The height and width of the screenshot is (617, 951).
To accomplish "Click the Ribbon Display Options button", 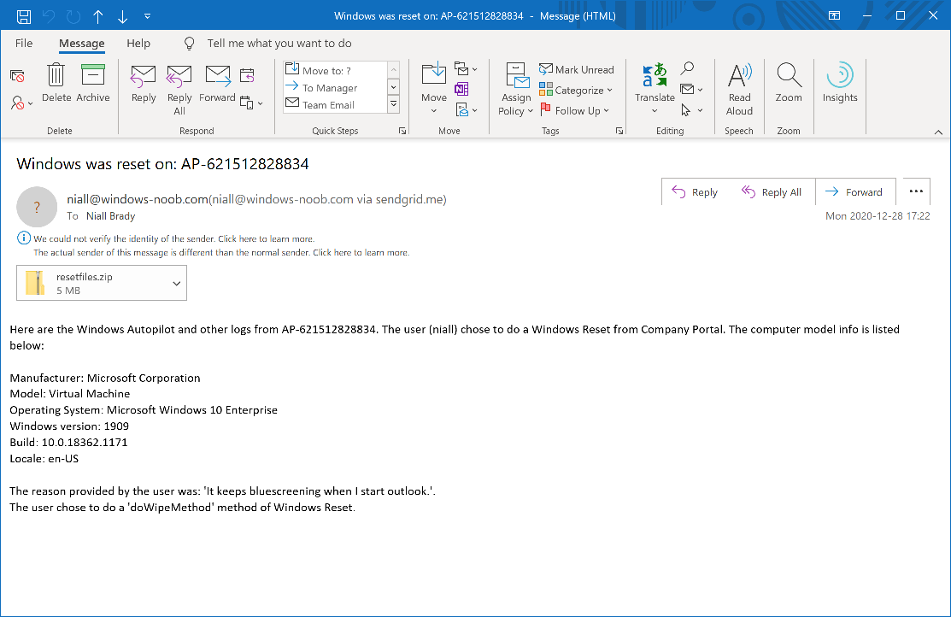I will tap(835, 15).
